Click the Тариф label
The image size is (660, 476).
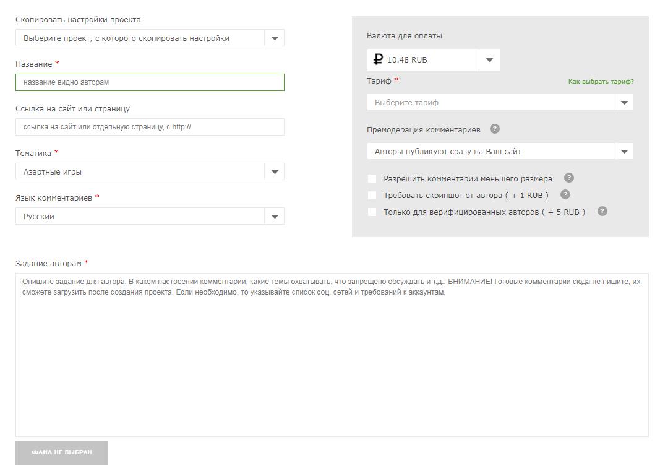[379, 81]
